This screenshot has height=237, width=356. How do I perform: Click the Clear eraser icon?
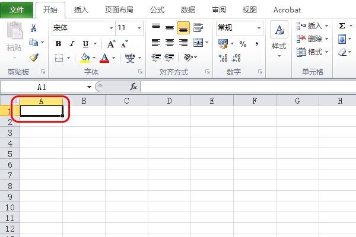tap(342, 52)
